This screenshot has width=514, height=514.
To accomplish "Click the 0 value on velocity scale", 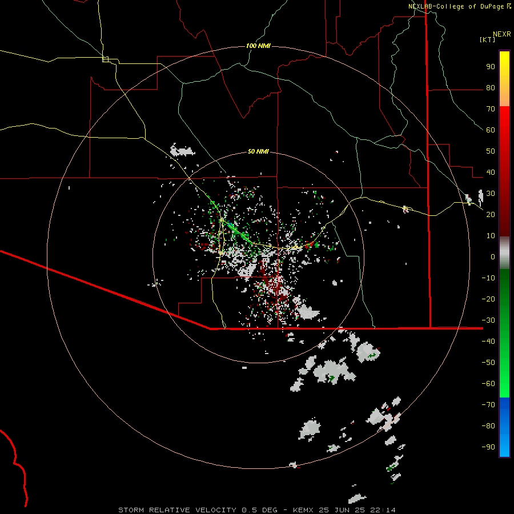I will pos(493,257).
